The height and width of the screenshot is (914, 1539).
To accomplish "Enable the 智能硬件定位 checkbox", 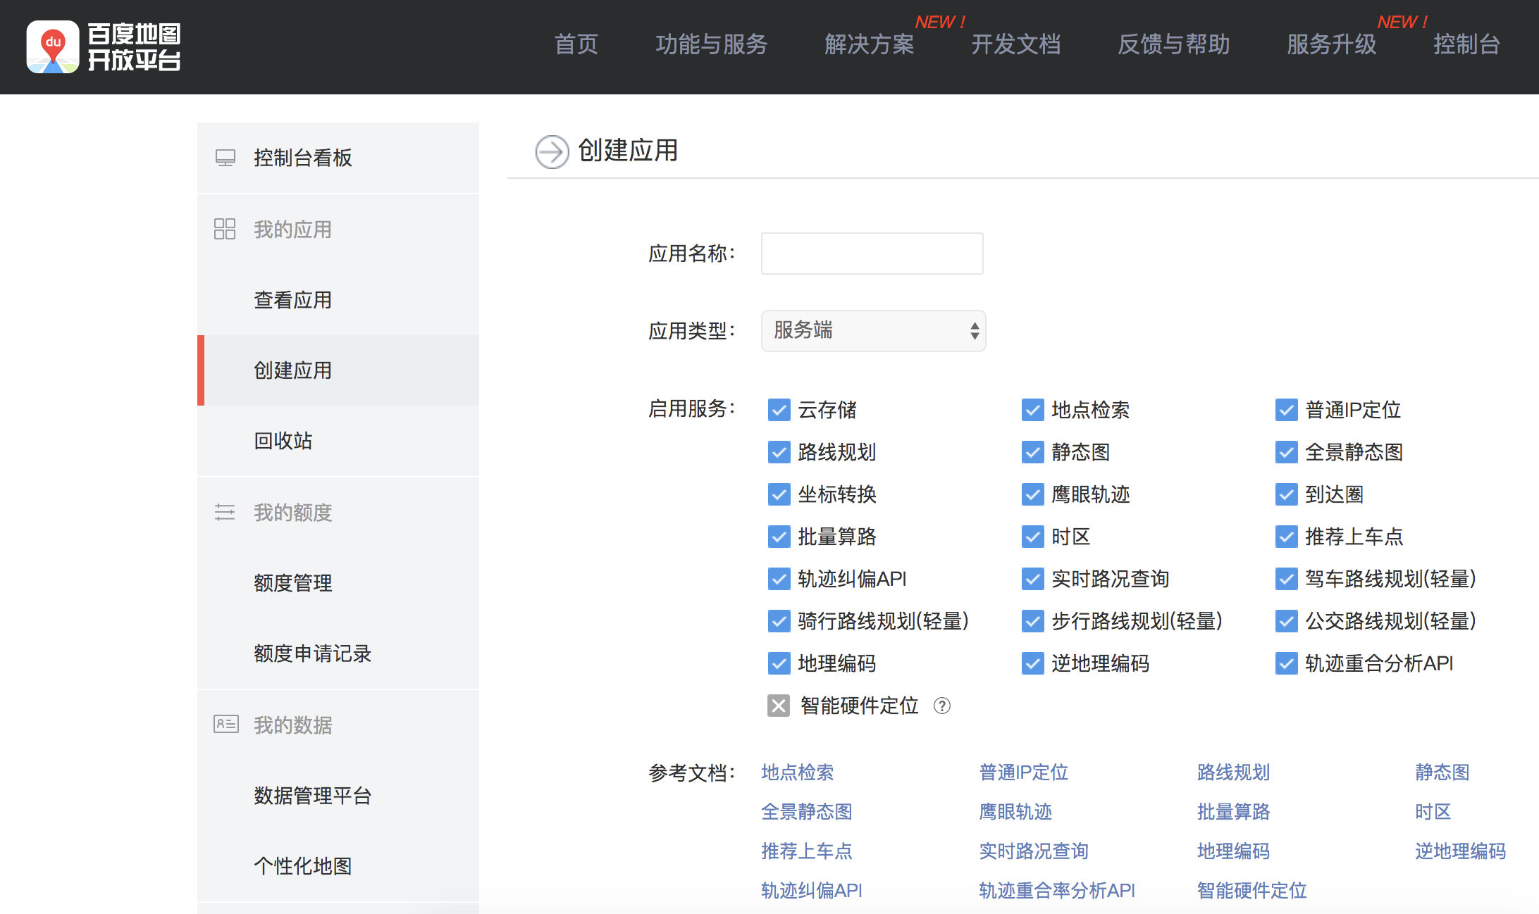I will click(x=779, y=706).
